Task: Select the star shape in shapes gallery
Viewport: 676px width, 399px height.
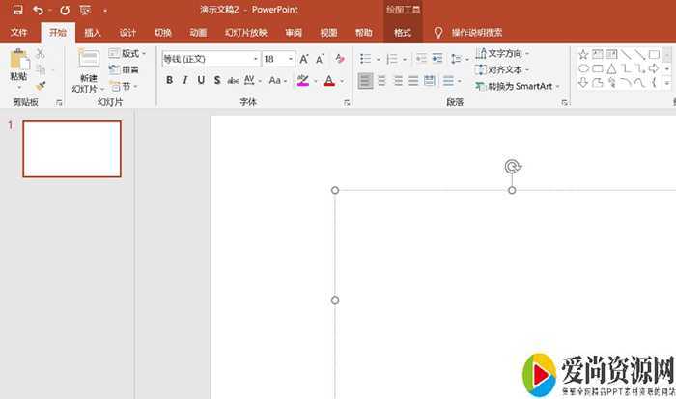Action: click(583, 54)
